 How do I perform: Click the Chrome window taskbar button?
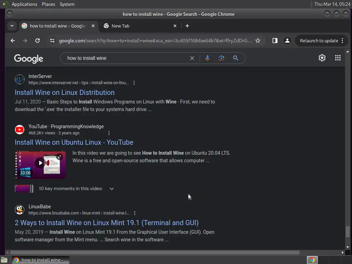tap(41, 260)
